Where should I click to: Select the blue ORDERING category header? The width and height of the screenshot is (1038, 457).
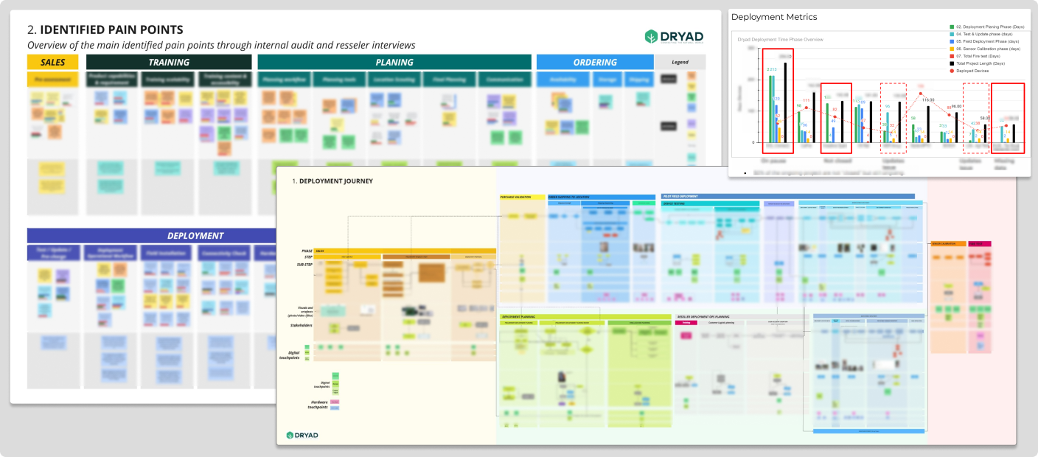(595, 63)
